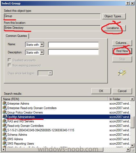The width and height of the screenshot is (136, 153).
Task: Click the SMS Admins group icon
Action: click(x=5, y=139)
